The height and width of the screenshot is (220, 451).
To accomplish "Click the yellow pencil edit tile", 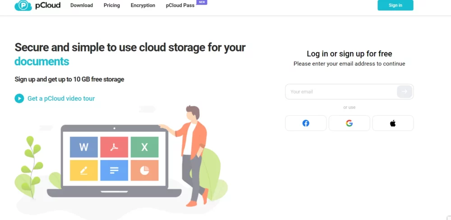I will point(84,171).
